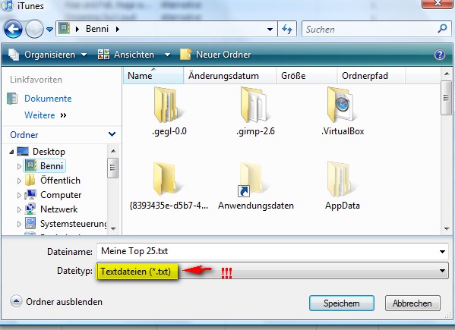Expand the Systemsteuerung tree node
Image resolution: width=455 pixels, height=330 pixels.
[x=19, y=224]
